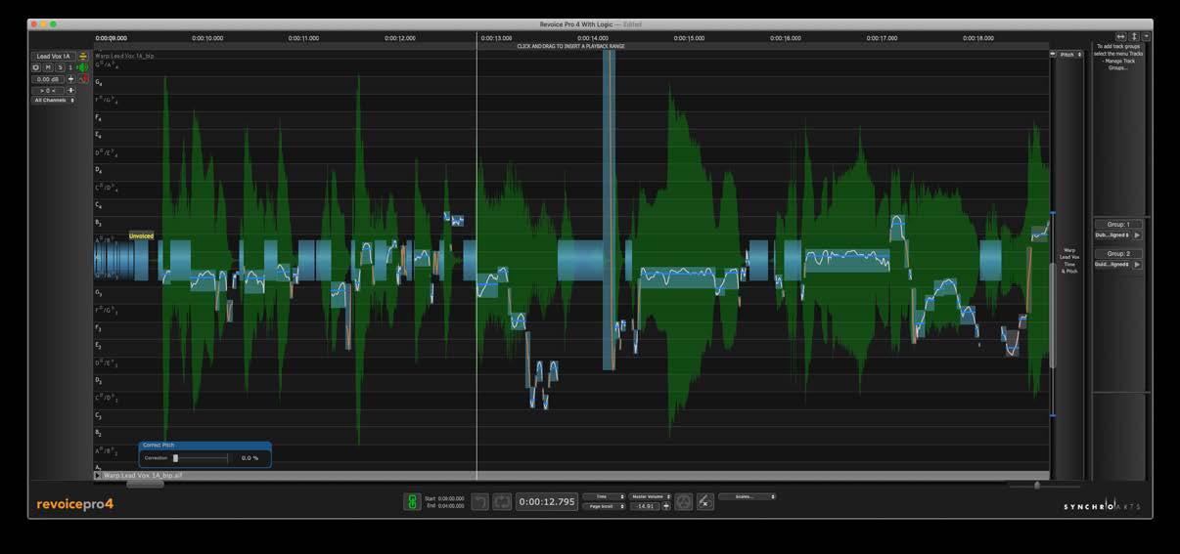Screen dimensions: 1180x554
Task: Toggle the green link icon in transport bar
Action: 413,501
